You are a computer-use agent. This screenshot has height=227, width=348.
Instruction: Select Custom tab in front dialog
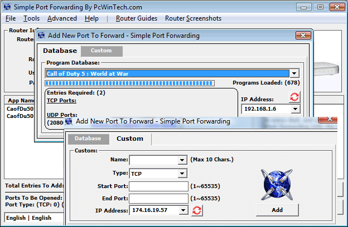(130, 139)
